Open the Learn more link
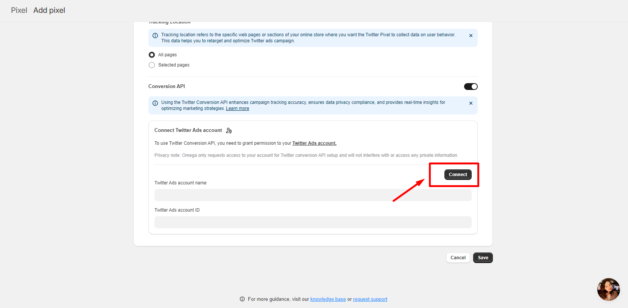Screen dimensions: 628x308 click(x=237, y=108)
